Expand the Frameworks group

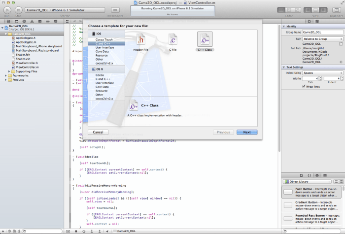[6, 76]
